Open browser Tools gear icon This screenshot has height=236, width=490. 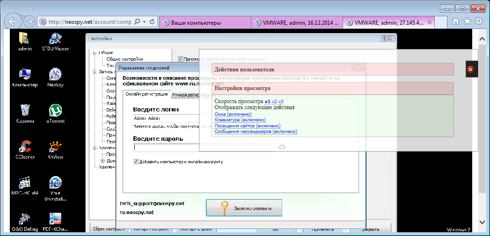tap(478, 21)
